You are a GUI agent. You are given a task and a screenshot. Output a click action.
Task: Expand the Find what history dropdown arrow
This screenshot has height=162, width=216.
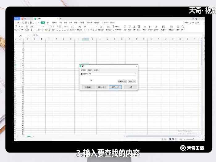(135, 74)
